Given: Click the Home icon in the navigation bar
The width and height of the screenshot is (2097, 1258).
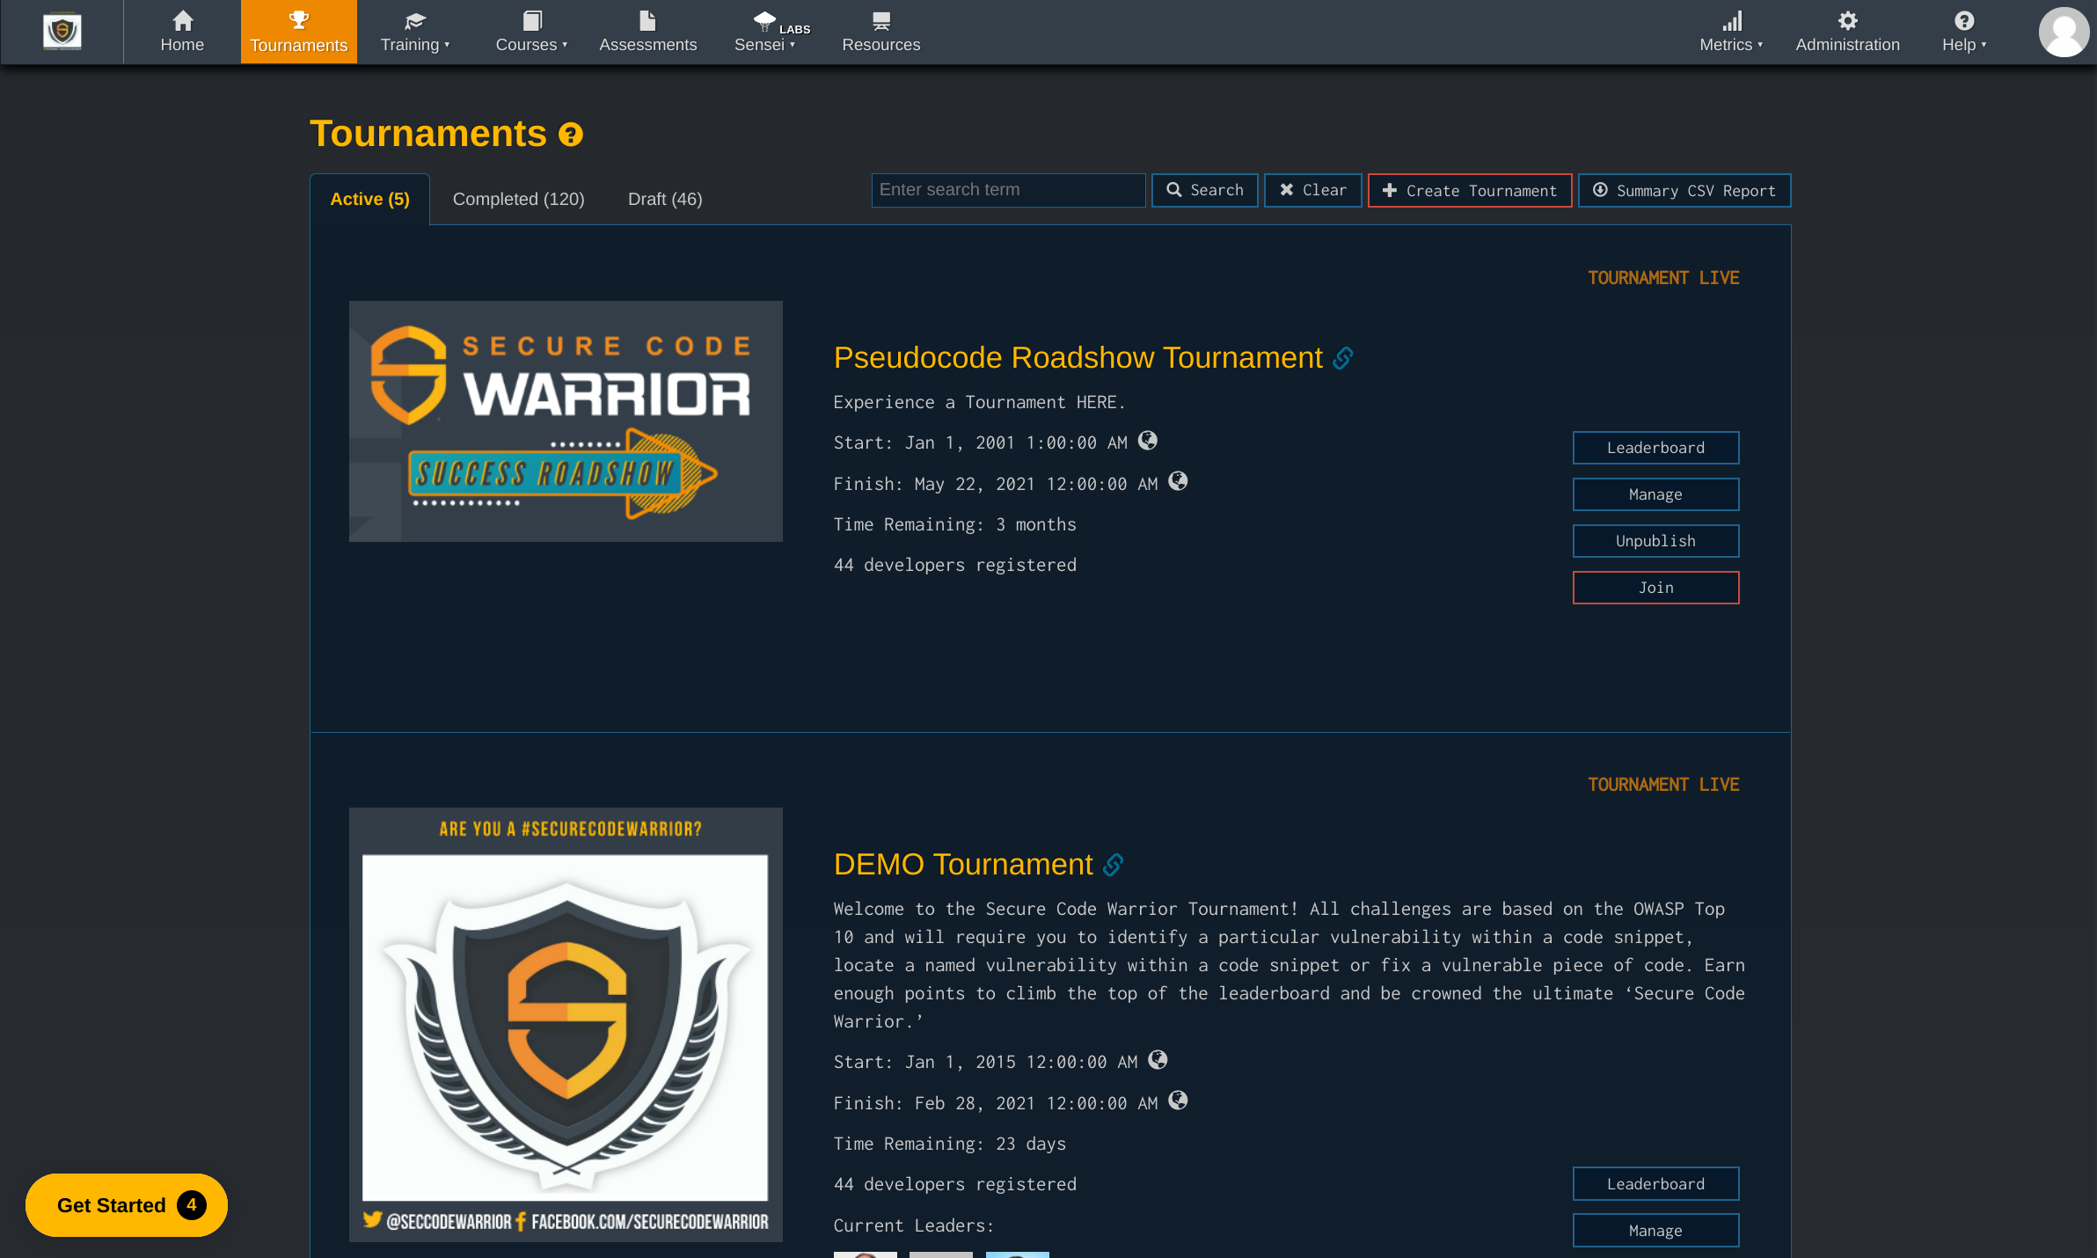Looking at the screenshot, I should [x=182, y=19].
